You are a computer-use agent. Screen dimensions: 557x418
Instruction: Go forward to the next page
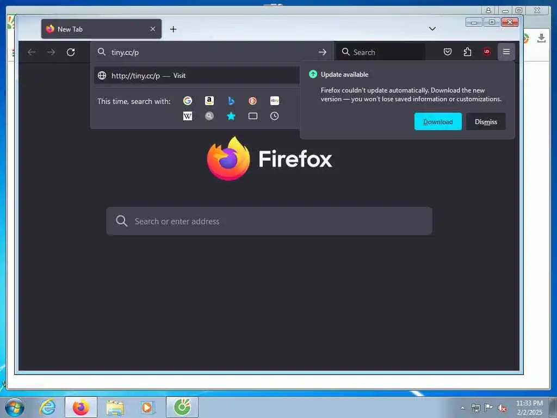[x=51, y=52]
